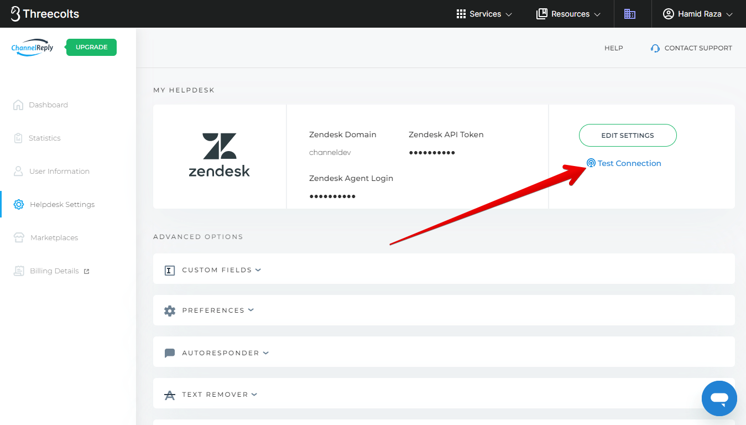Open the Help link
Image resolution: width=746 pixels, height=425 pixels.
pyautogui.click(x=614, y=48)
